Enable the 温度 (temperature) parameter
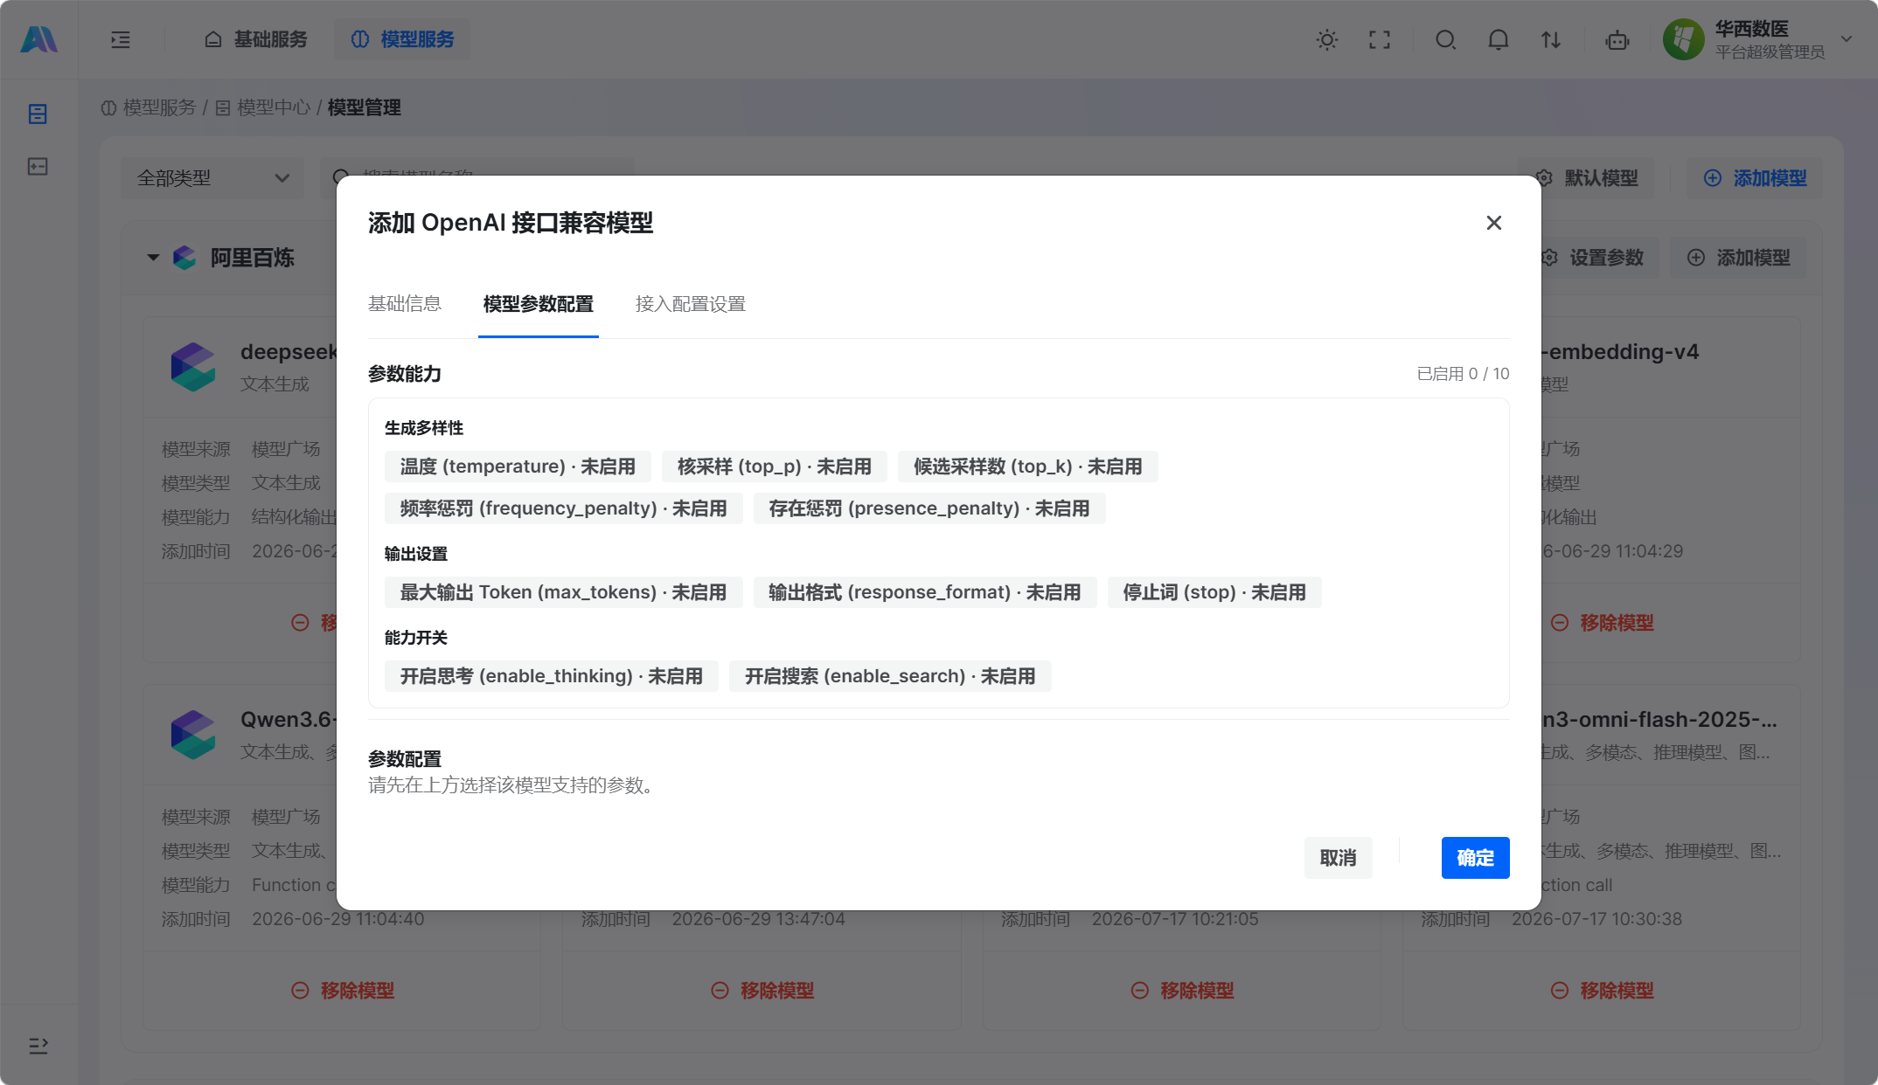Viewport: 1878px width, 1085px height. [x=518, y=466]
